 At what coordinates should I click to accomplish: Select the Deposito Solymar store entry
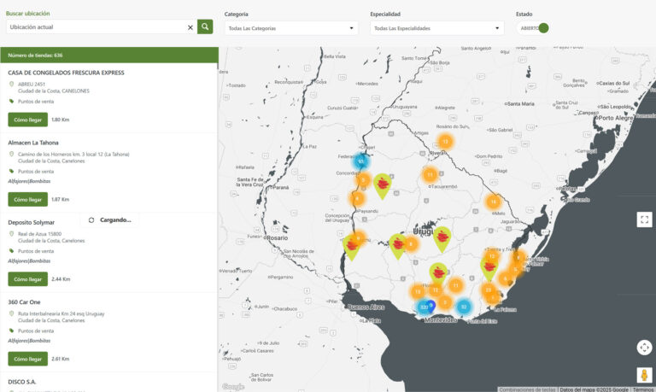pyautogui.click(x=32, y=222)
